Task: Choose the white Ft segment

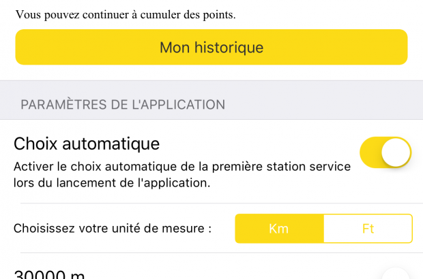Action: (x=368, y=229)
